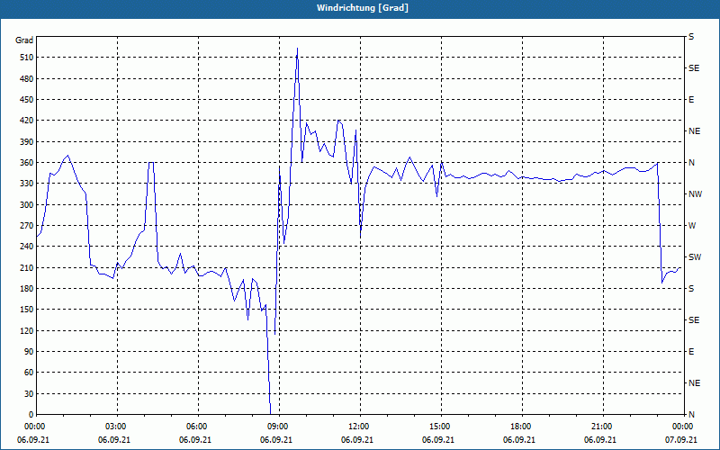Click the 06.09.21 date under 18:00
Viewport: 720px width, 450px height.
519,440
